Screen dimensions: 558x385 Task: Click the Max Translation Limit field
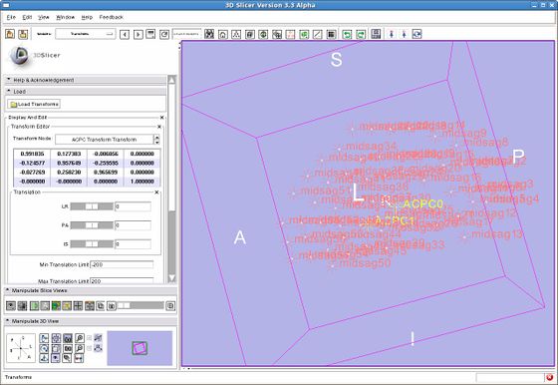[122, 281]
